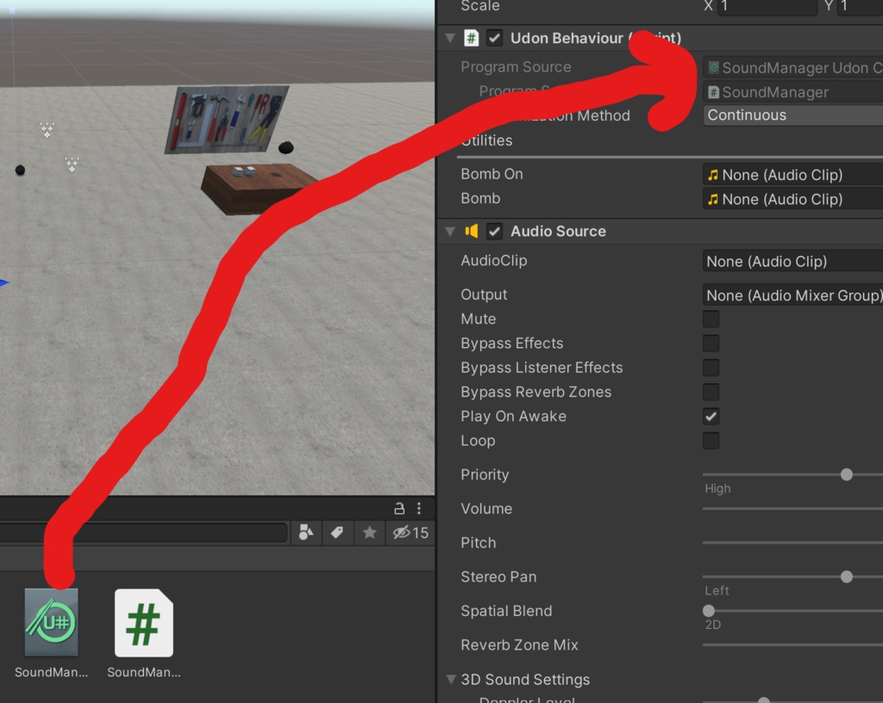Click the project panel lock icon
Screen dimensions: 883x703
399,508
